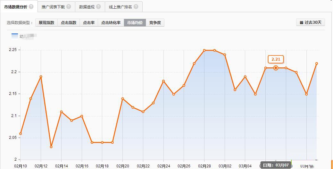Open the 数据透视 tab
This screenshot has height=169, width=333.
click(x=87, y=7)
